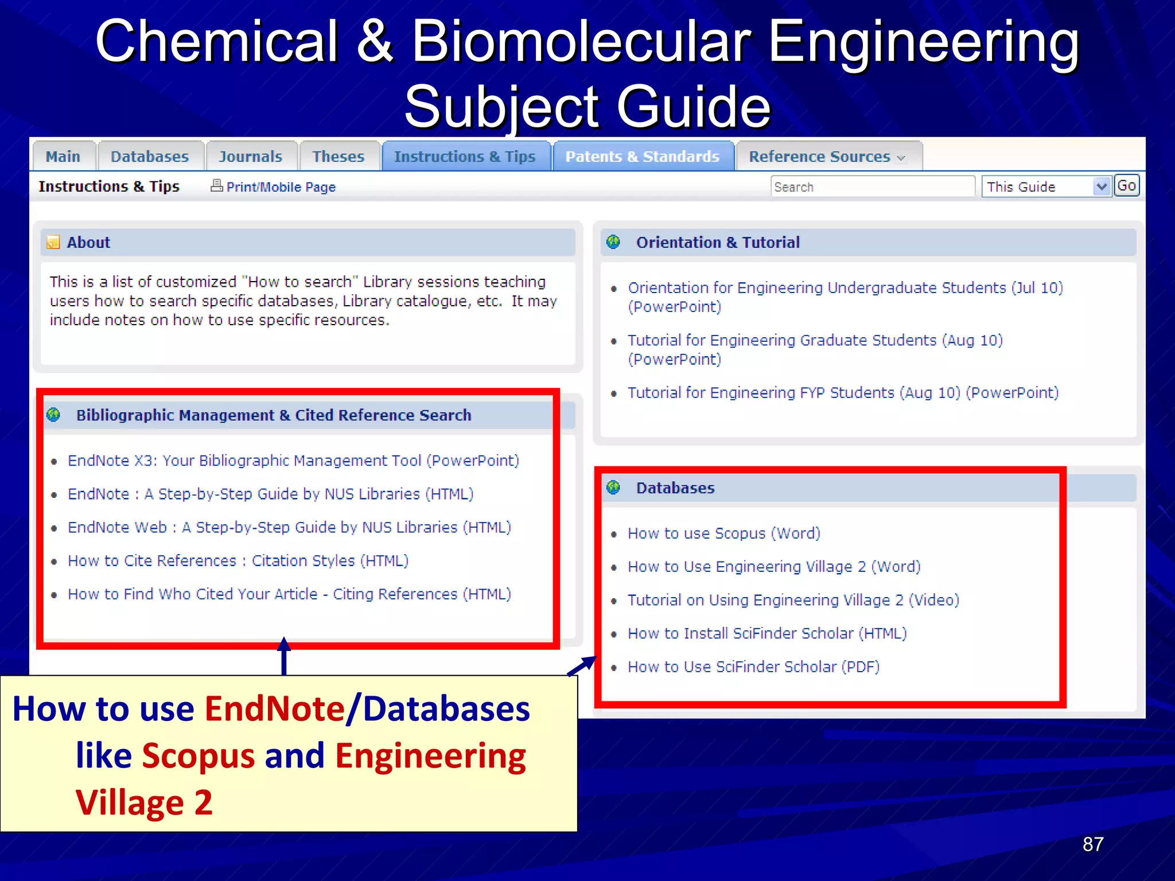
Task: Click Bibliographic Management & Cited Reference Search heading
Action: click(274, 415)
